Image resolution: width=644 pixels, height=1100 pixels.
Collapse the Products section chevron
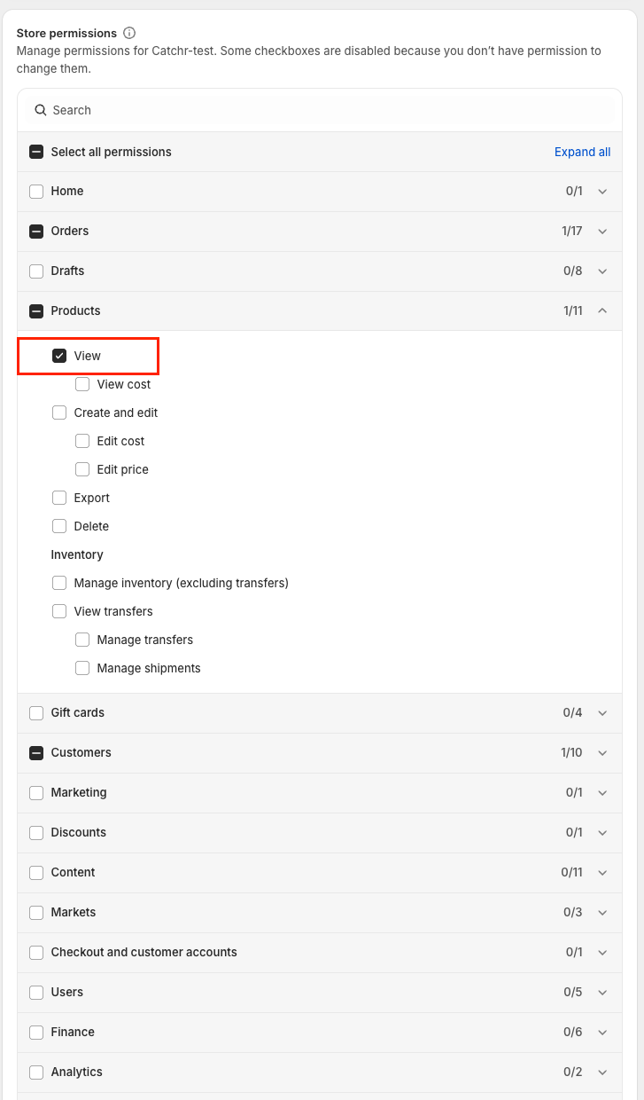pyautogui.click(x=602, y=310)
